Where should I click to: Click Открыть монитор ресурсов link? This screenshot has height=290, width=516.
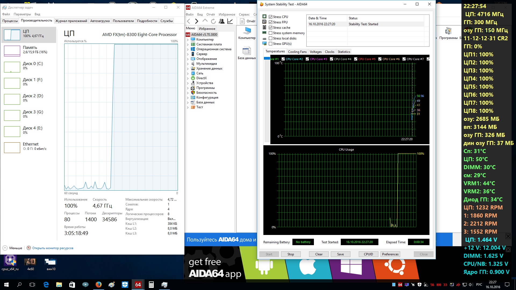[x=52, y=248]
